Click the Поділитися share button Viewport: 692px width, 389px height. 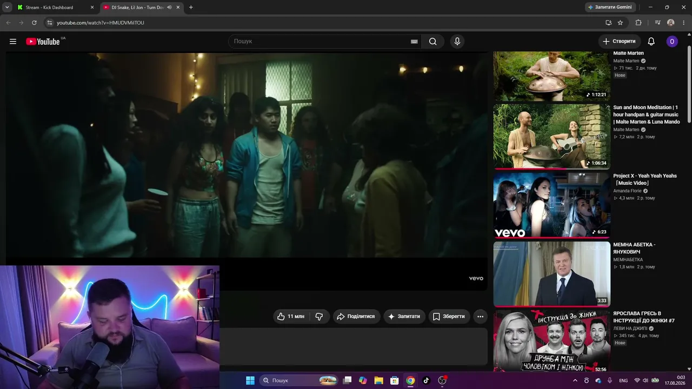(356, 317)
